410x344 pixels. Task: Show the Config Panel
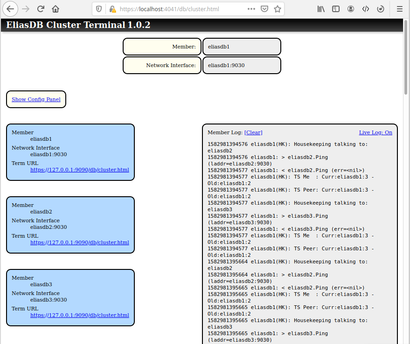[x=36, y=99]
